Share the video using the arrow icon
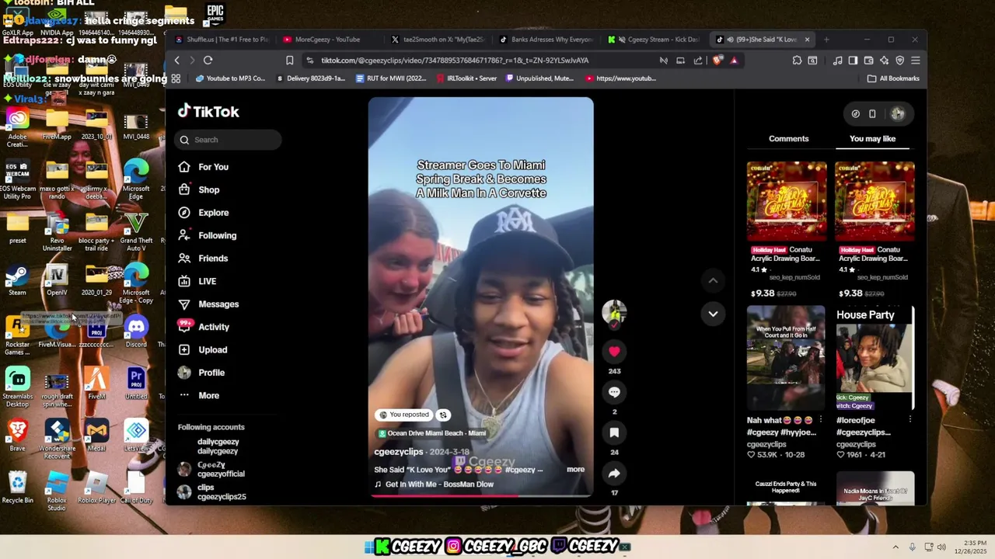This screenshot has height=559, width=995. tap(614, 473)
